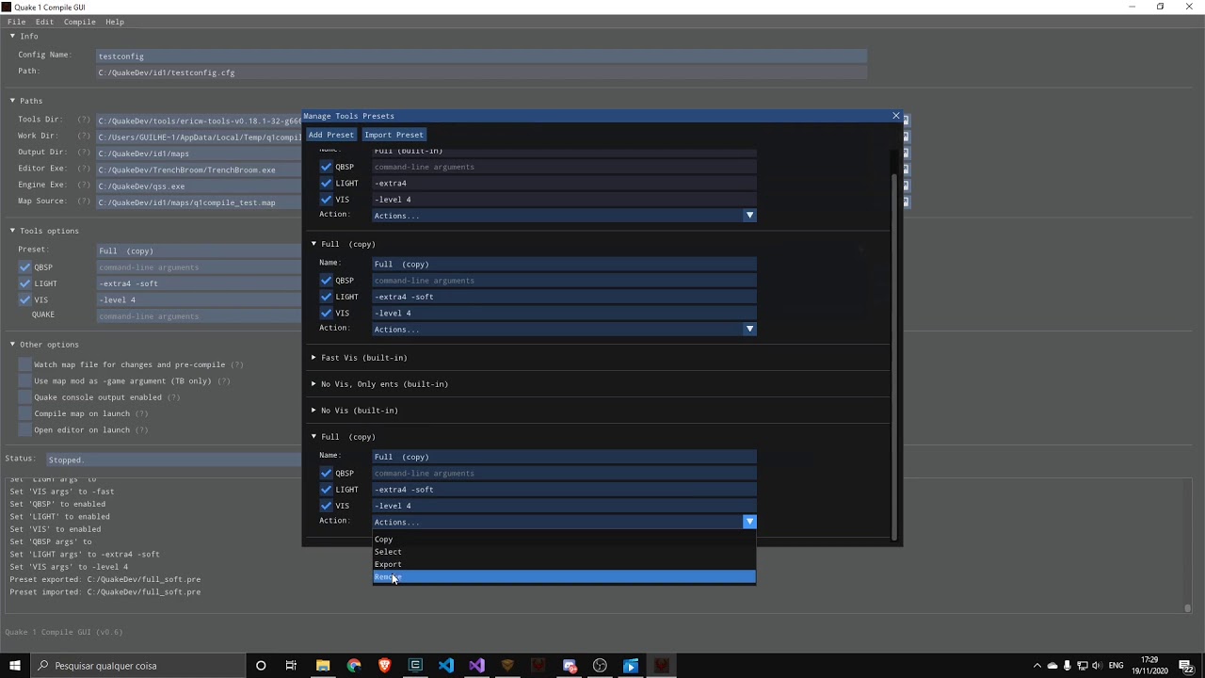The height and width of the screenshot is (678, 1205).
Task: Click help icon beside Watch map file option
Action: tap(237, 364)
